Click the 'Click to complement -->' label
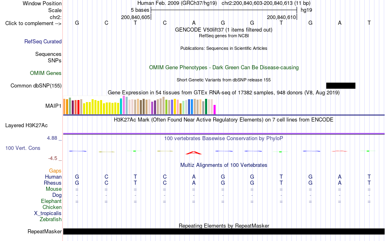Screen dimensions: 385x241 [33, 23]
